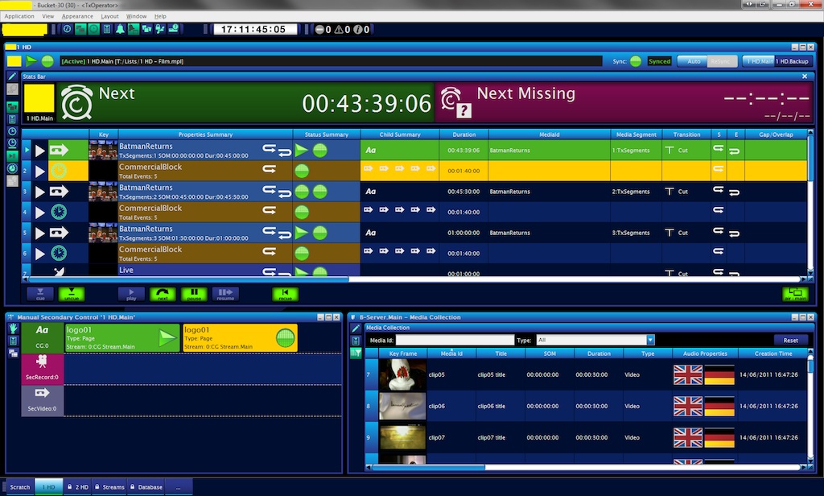This screenshot has height=496, width=824.
Task: Click the green play arrow on logo01 tile
Action: point(167,339)
